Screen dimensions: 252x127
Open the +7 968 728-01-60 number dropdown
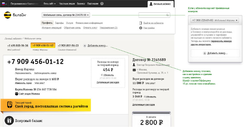(215, 20)
